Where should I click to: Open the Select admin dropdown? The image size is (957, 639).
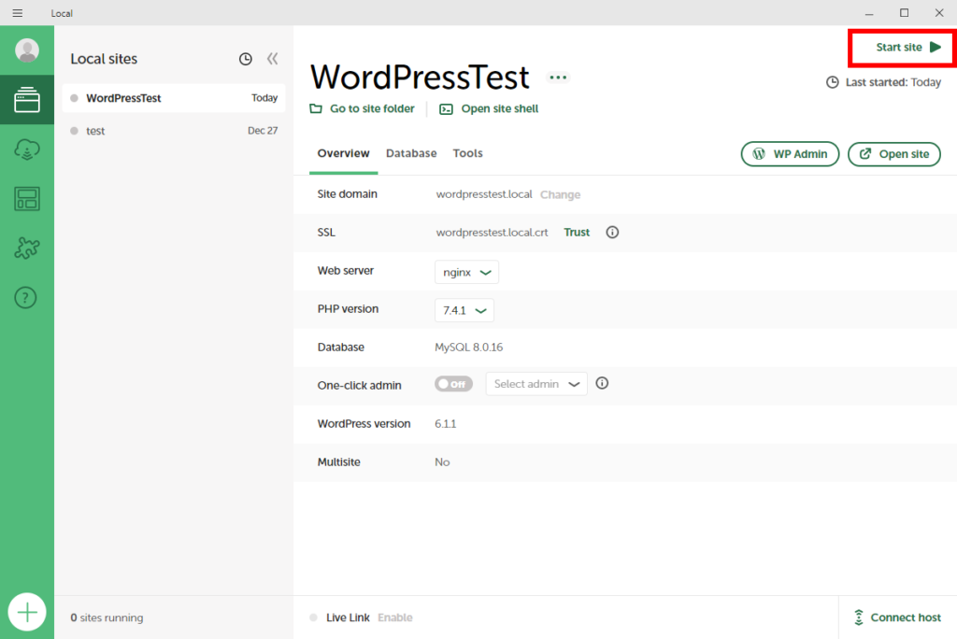click(536, 384)
